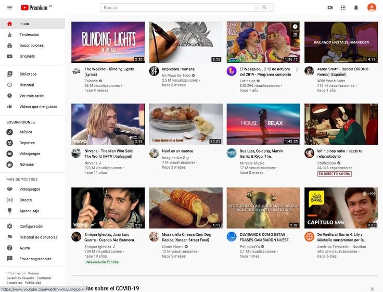Open the YouTube apps grid icon
Screen dimensions: 383x292
coord(343,8)
